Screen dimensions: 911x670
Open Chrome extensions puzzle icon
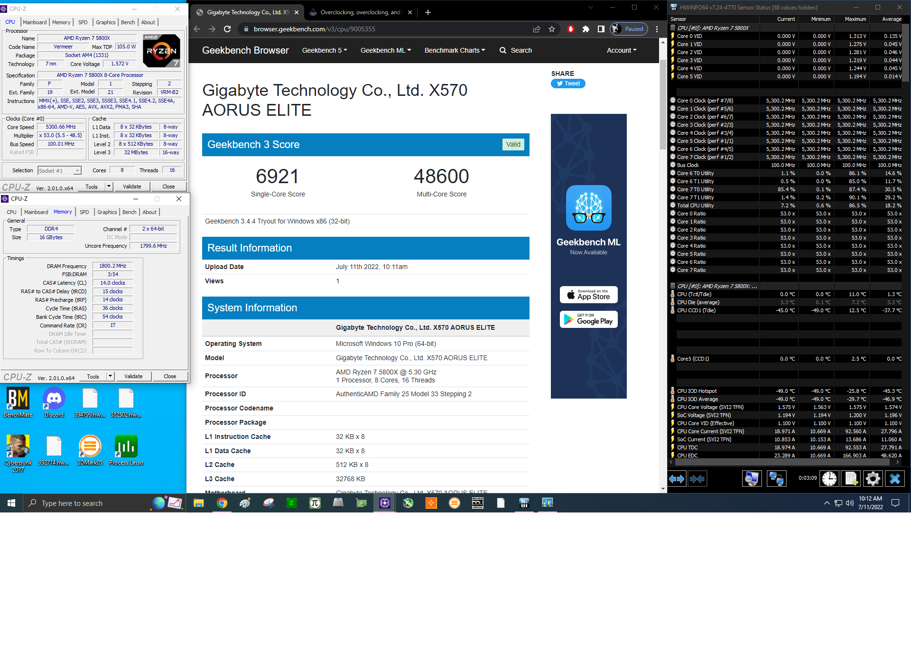click(586, 29)
